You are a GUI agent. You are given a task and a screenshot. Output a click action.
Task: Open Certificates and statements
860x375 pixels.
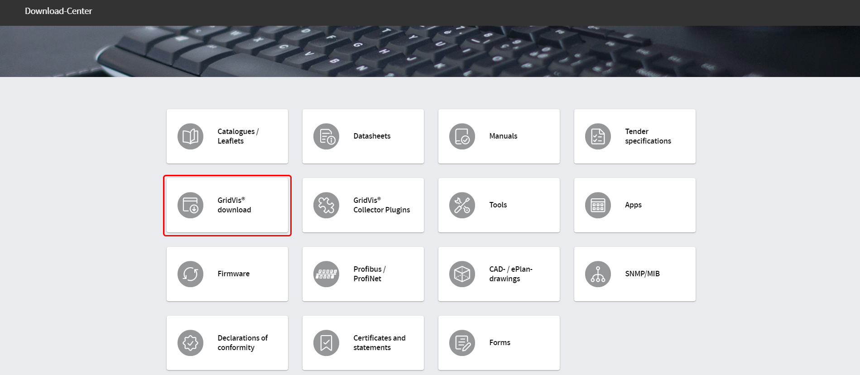tap(363, 343)
